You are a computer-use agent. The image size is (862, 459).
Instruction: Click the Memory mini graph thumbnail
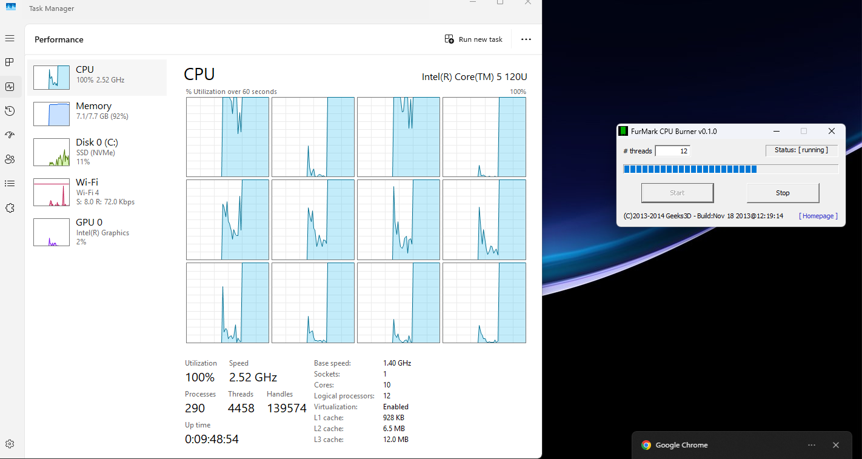[x=52, y=114]
